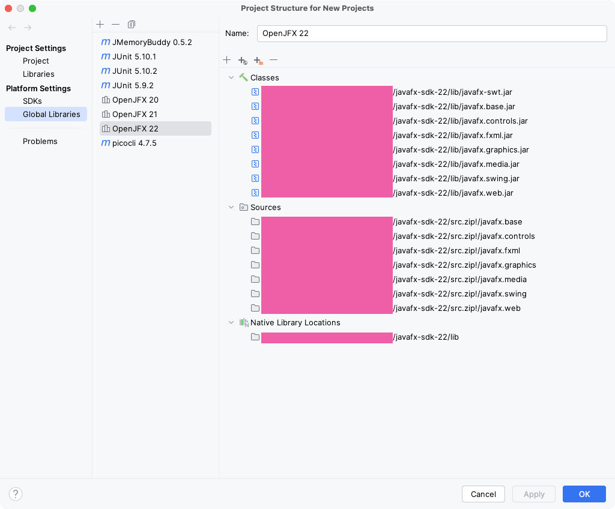Click the Apply button

534,494
